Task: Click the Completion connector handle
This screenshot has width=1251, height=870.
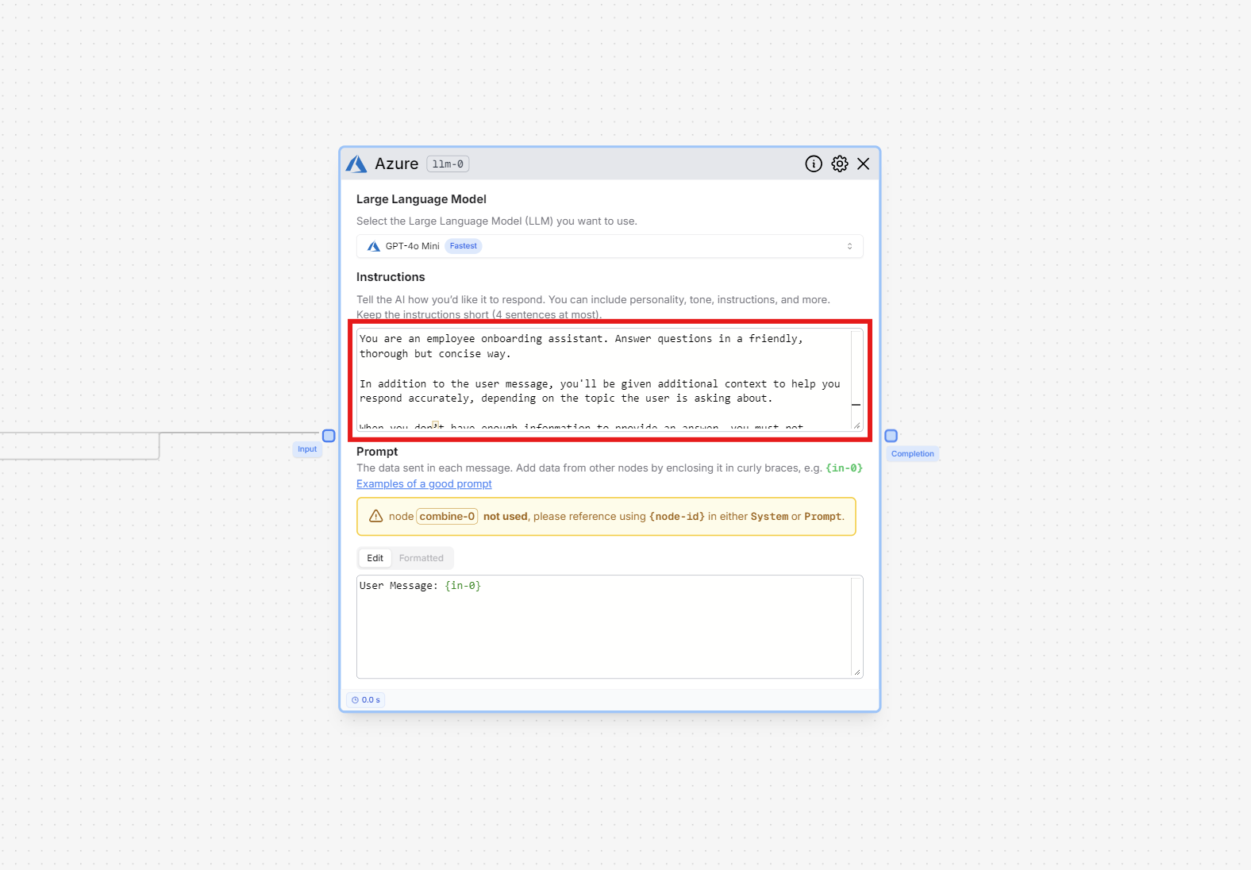Action: (891, 436)
